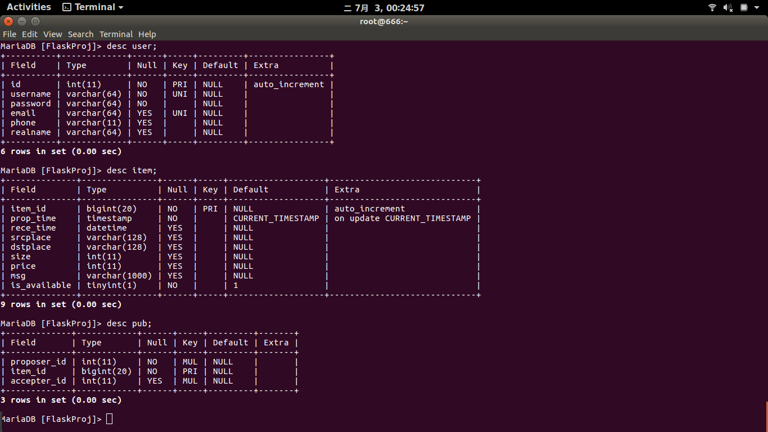Click 'price' field in item table
Viewport: 768px width, 432px height.
(x=23, y=266)
